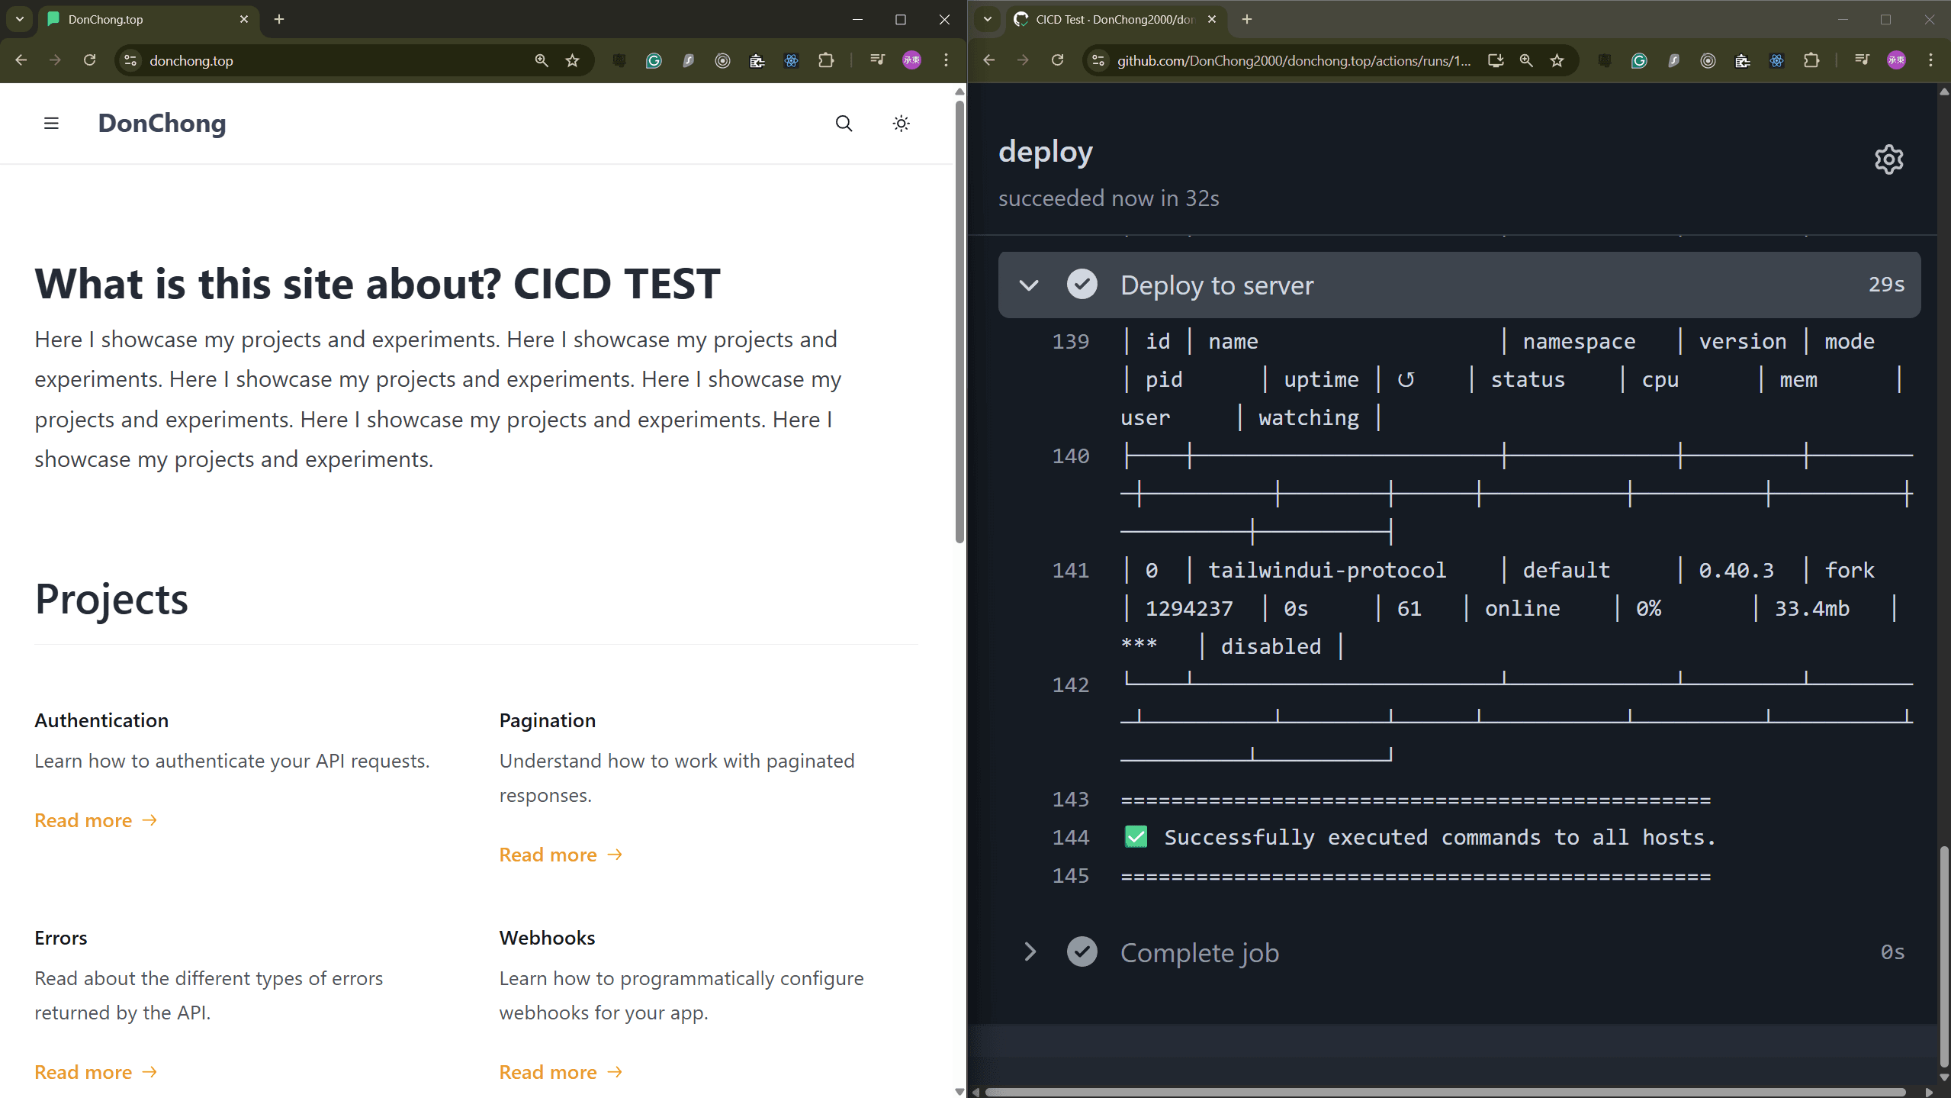View site information for the github.com URL
The height and width of the screenshot is (1098, 1951).
click(1098, 60)
